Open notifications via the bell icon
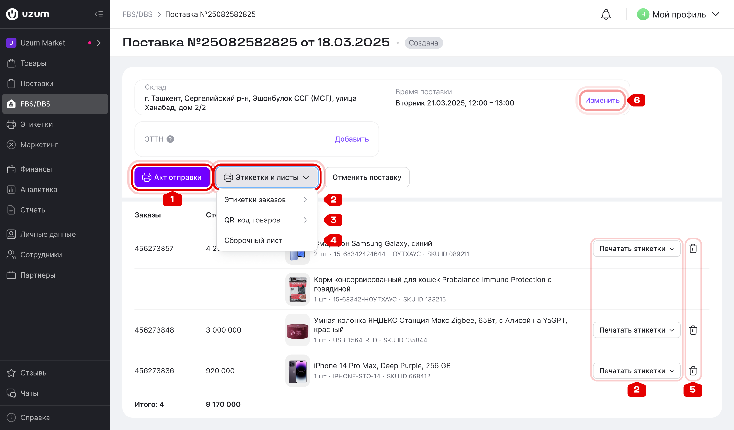734x430 pixels. click(x=606, y=14)
